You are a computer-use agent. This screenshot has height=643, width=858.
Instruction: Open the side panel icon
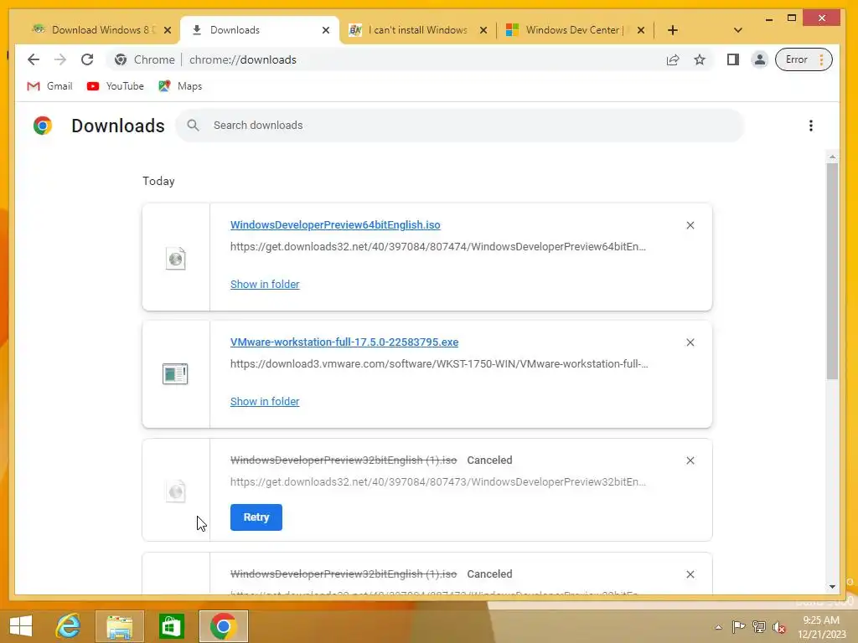[x=732, y=59]
